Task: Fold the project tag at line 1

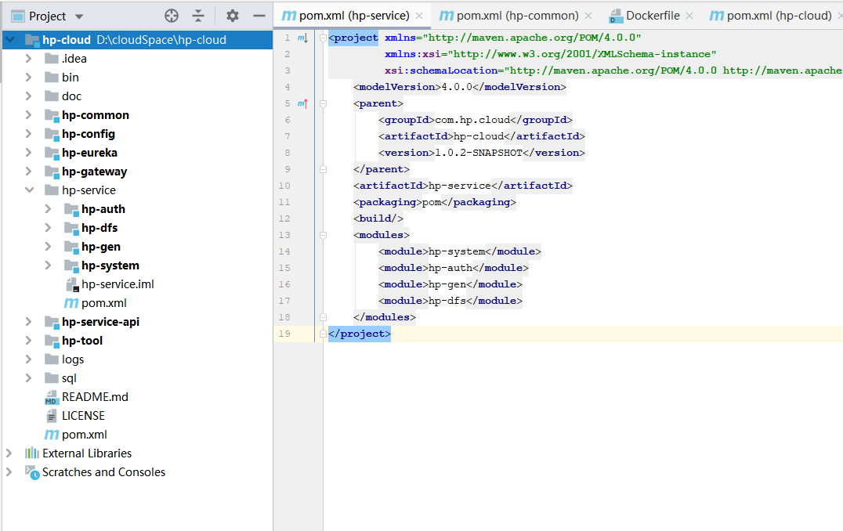Action: (x=323, y=38)
